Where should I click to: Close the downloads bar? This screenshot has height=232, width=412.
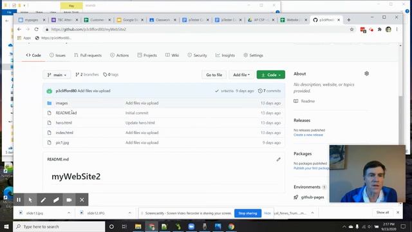click(x=398, y=212)
